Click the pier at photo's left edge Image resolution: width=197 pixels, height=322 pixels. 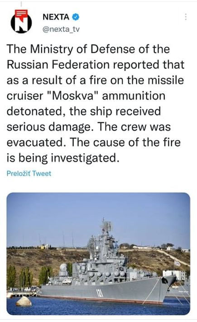(21, 294)
